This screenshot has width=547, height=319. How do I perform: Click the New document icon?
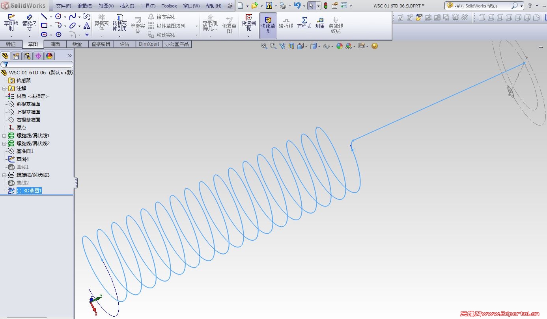point(240,6)
